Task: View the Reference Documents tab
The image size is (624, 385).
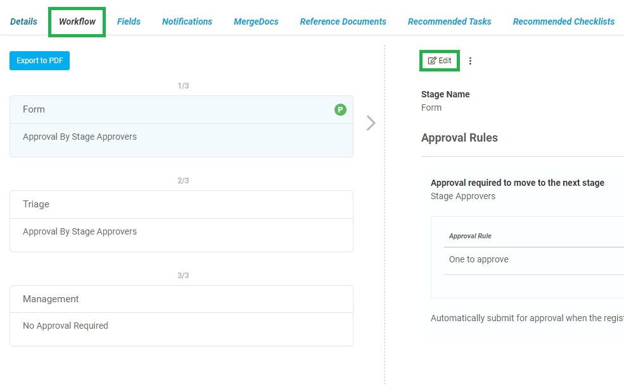Action: [343, 21]
